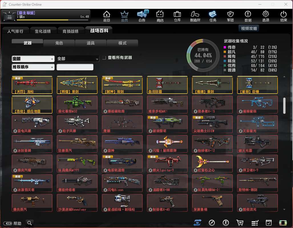The image size is (293, 228).
Task: Click the magnifier search icon beside 帮助
Action: tap(29, 223)
